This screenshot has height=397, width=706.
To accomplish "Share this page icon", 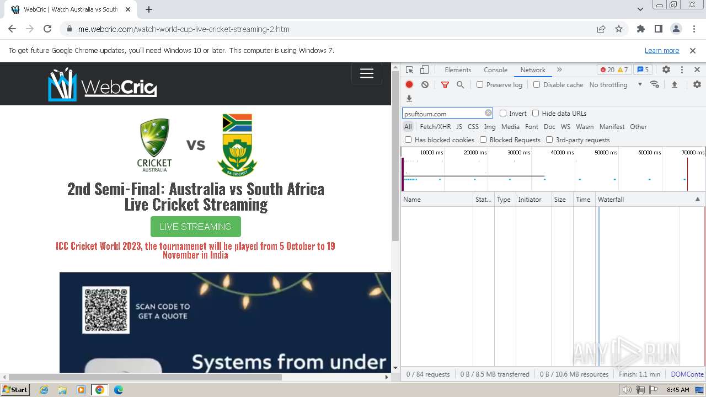I will (x=601, y=29).
